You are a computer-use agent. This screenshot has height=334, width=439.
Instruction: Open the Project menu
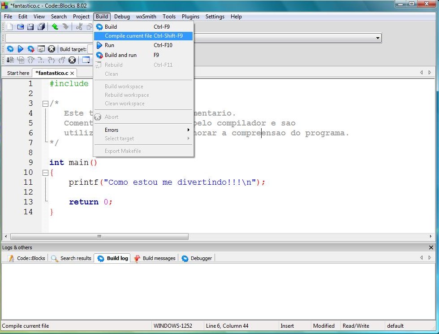pyautogui.click(x=81, y=17)
